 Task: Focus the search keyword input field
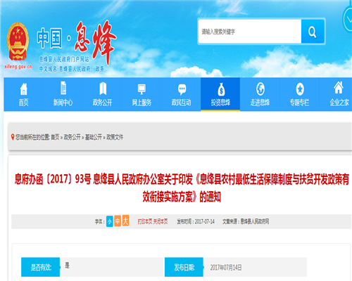250,32
